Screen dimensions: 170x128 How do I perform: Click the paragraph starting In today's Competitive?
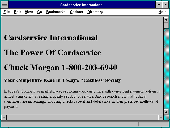[82, 99]
